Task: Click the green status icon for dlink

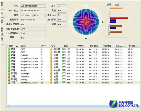Action: [x=9, y=71]
